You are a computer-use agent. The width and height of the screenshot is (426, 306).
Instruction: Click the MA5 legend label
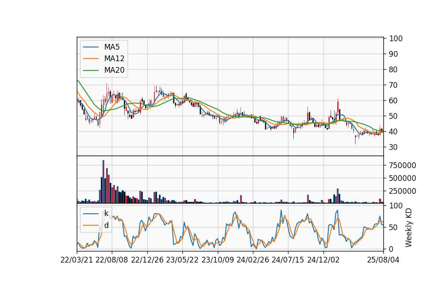coord(112,47)
